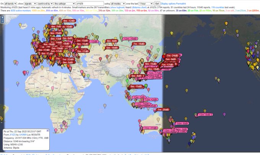260x155 pixels.
Task: Open the Display options link
Action: point(168,4)
